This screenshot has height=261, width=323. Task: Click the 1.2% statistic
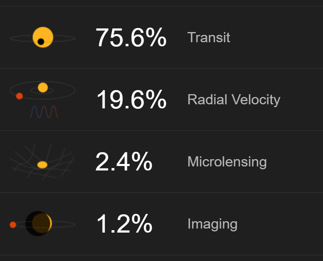coord(124,224)
